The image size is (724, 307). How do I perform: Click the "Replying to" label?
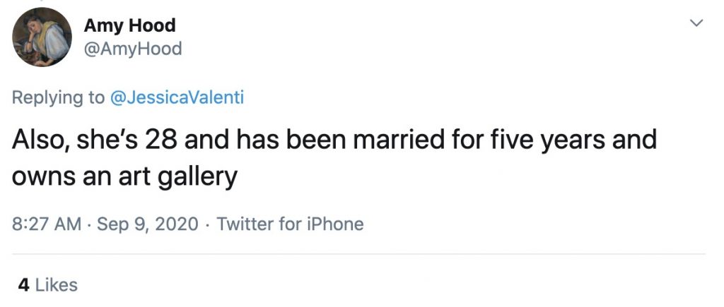click(58, 97)
